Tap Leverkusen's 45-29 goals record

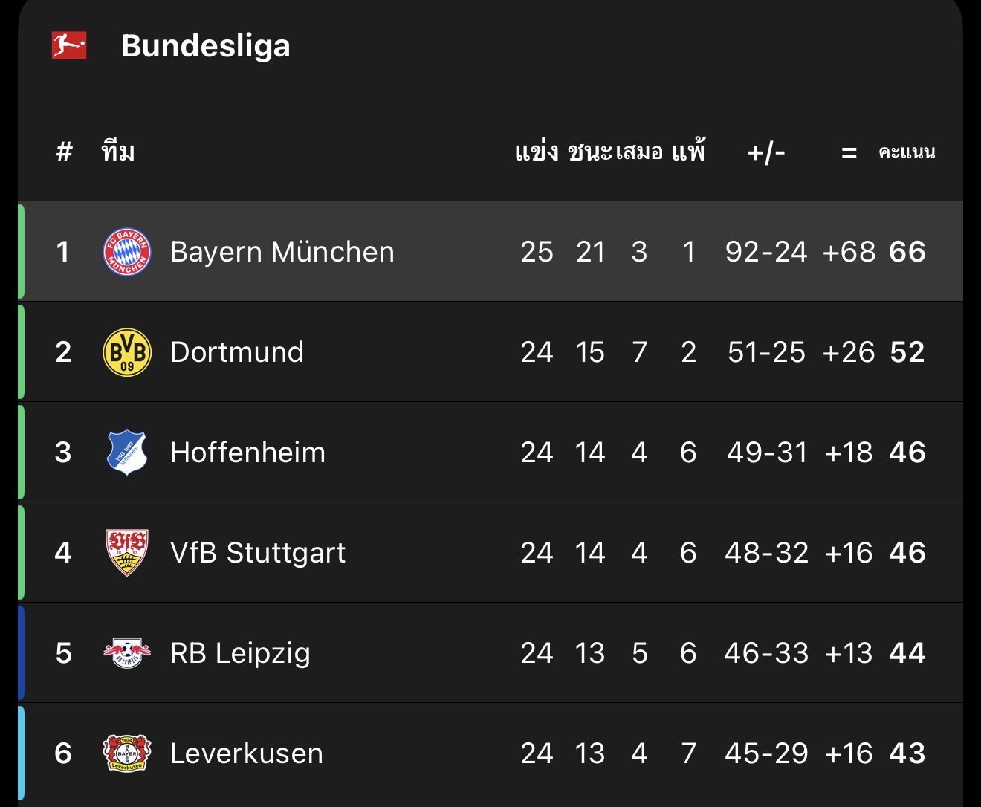[766, 753]
